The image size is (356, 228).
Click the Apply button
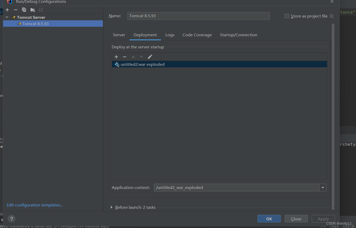click(323, 219)
